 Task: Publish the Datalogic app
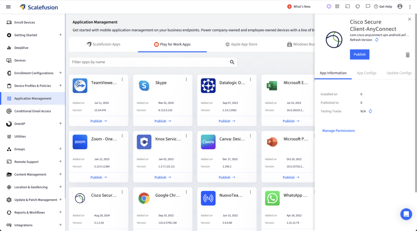point(227,121)
